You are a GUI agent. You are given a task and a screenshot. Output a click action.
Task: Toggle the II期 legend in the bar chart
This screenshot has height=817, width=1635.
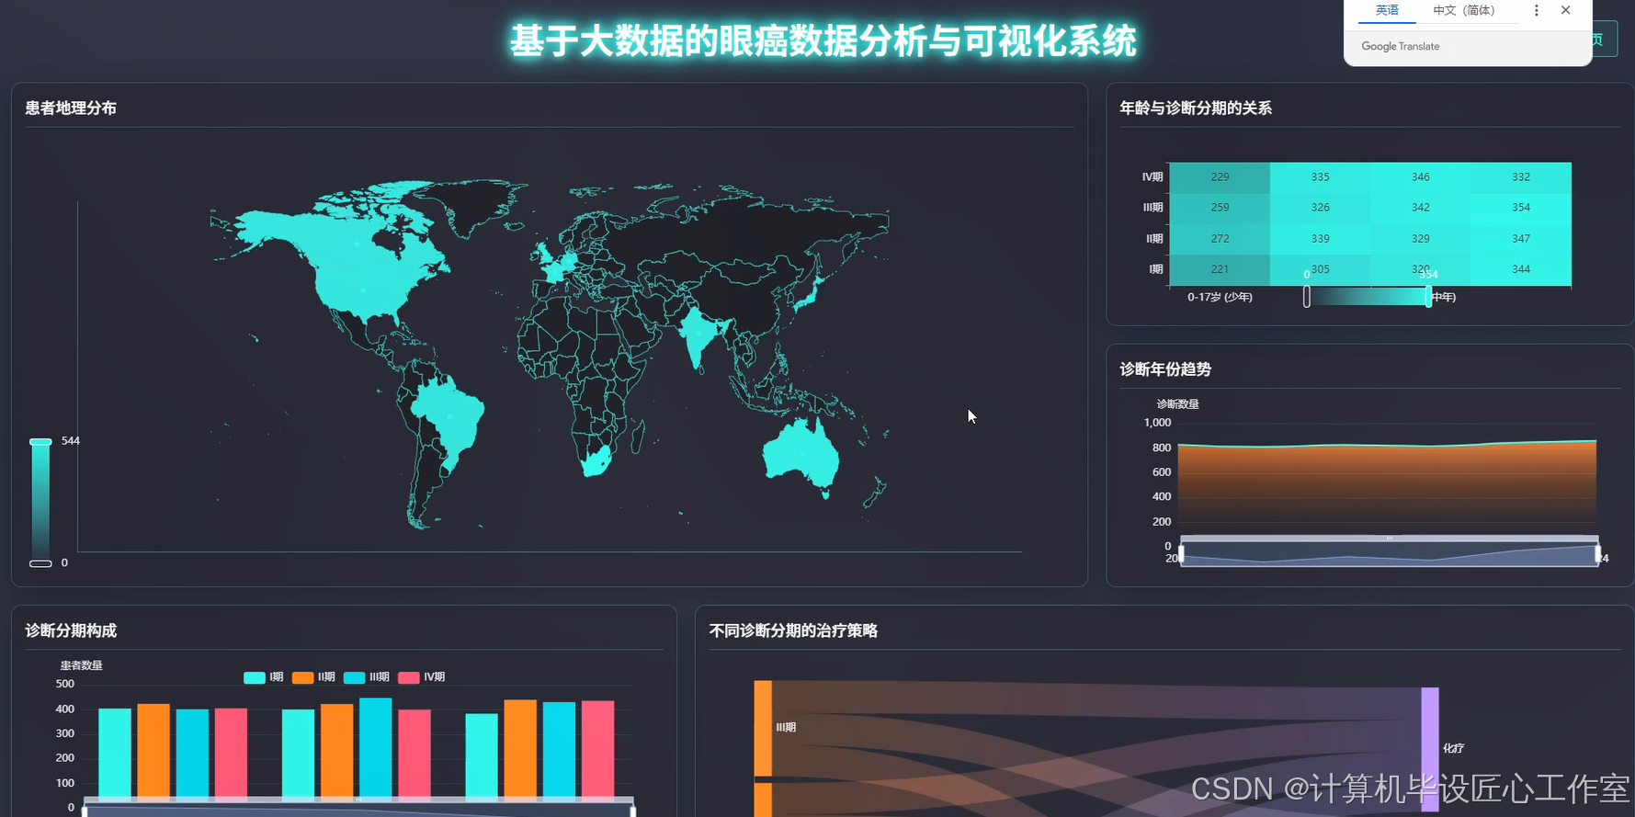click(x=313, y=677)
